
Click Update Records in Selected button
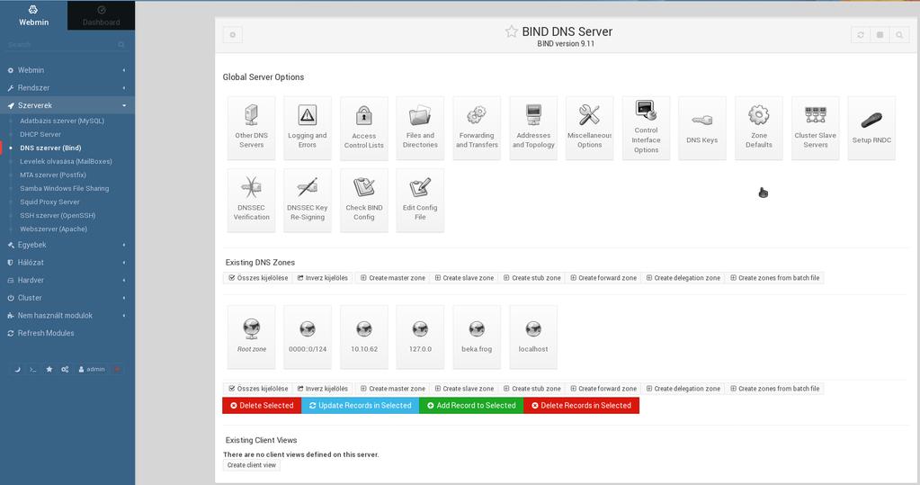point(361,405)
